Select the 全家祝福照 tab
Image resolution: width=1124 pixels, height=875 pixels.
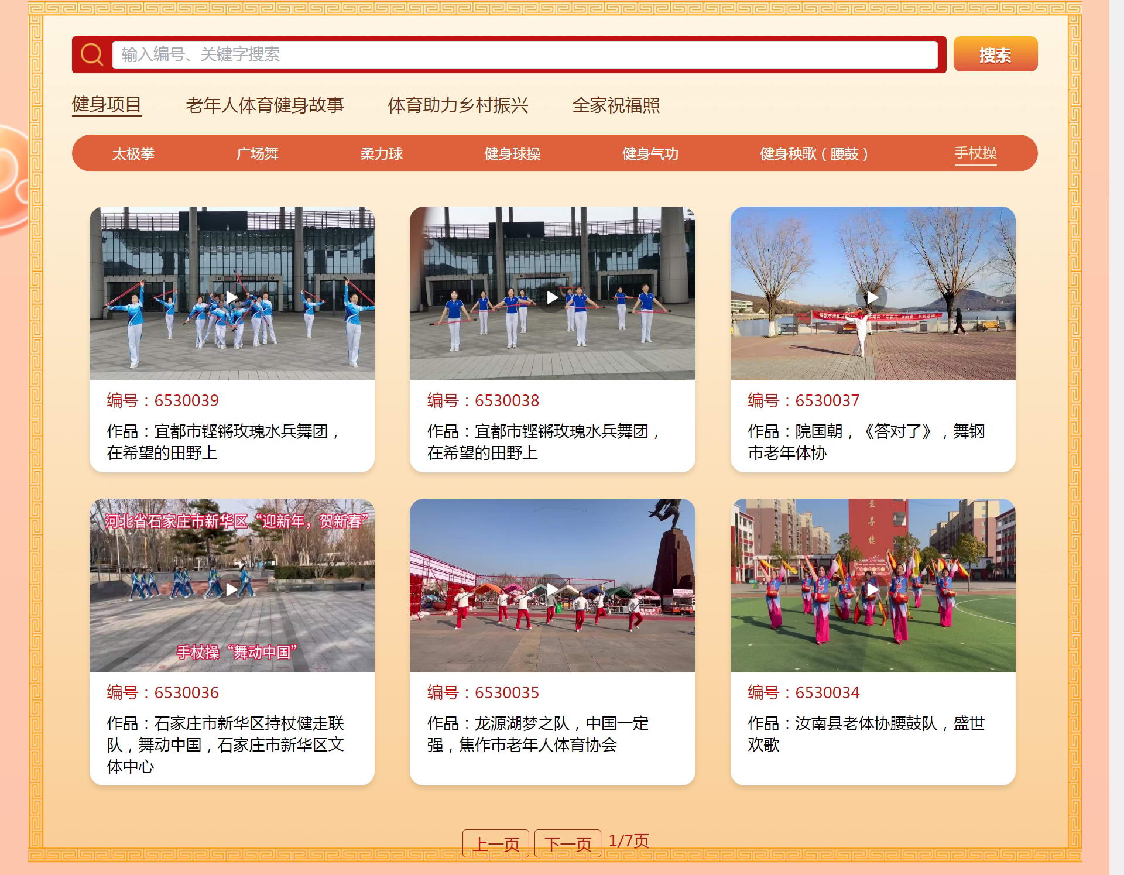(x=616, y=105)
